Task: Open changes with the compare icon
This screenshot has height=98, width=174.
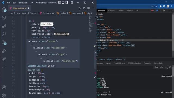Action: tap(84, 8)
